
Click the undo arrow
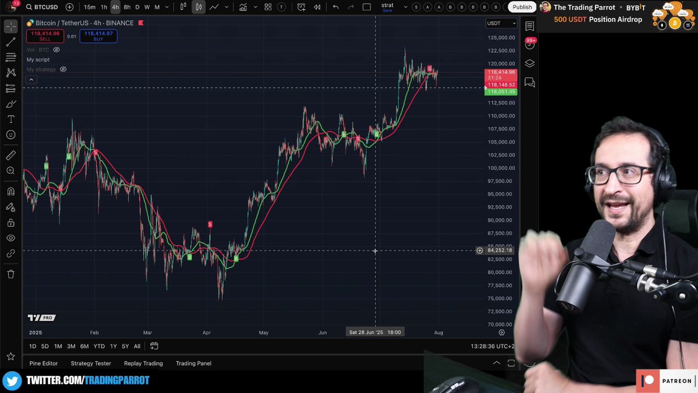pos(336,7)
